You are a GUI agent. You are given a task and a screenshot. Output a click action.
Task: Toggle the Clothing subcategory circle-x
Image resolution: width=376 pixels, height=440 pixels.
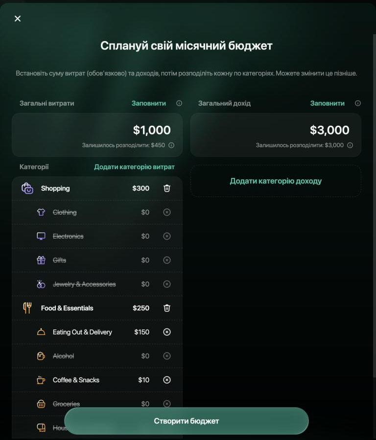[x=167, y=212]
